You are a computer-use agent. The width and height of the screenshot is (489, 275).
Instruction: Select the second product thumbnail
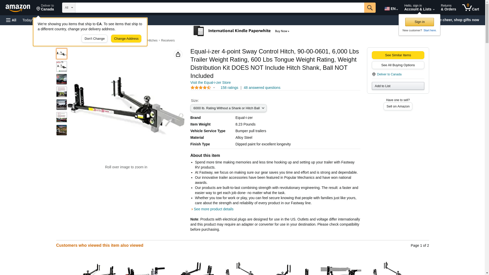point(62,66)
